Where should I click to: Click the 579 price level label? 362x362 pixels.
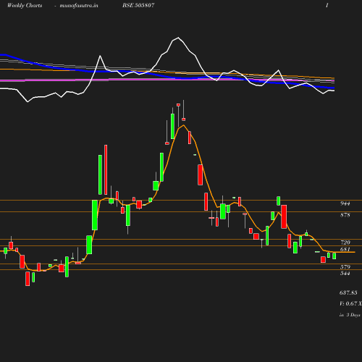tap(345, 267)
